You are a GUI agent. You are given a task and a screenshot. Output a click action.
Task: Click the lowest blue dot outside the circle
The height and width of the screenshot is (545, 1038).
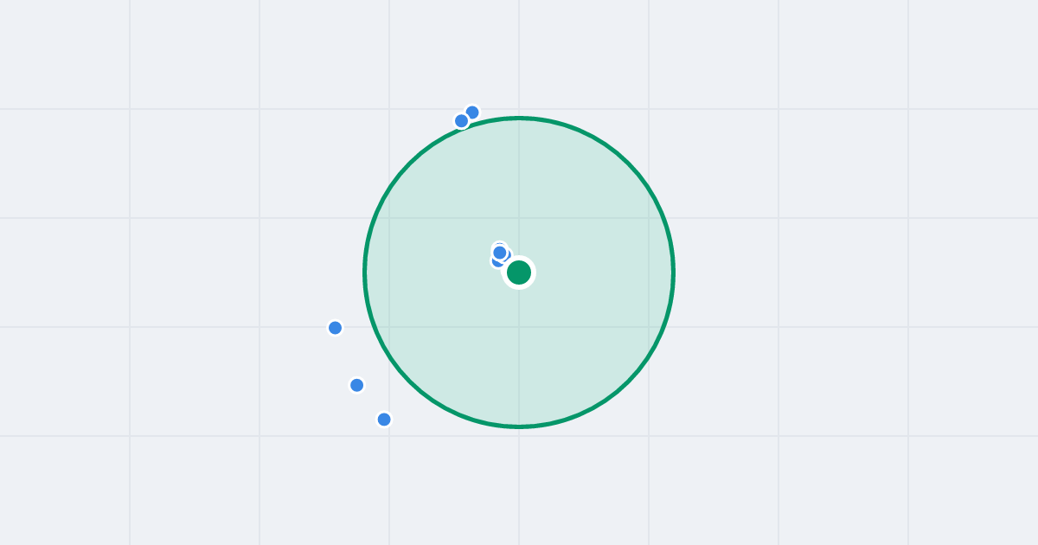[384, 420]
